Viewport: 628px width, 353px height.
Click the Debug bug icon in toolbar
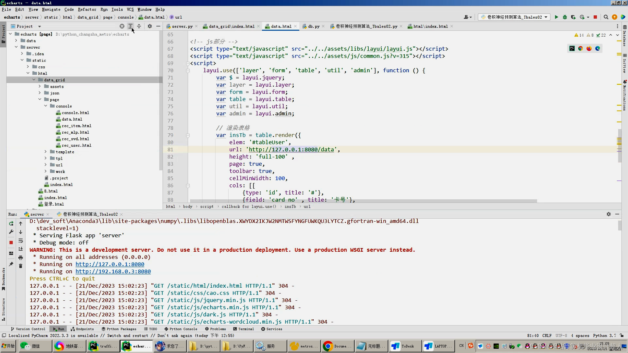tap(565, 17)
